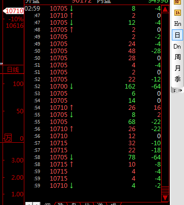Click the 10710 price marker flag

[13, 11]
